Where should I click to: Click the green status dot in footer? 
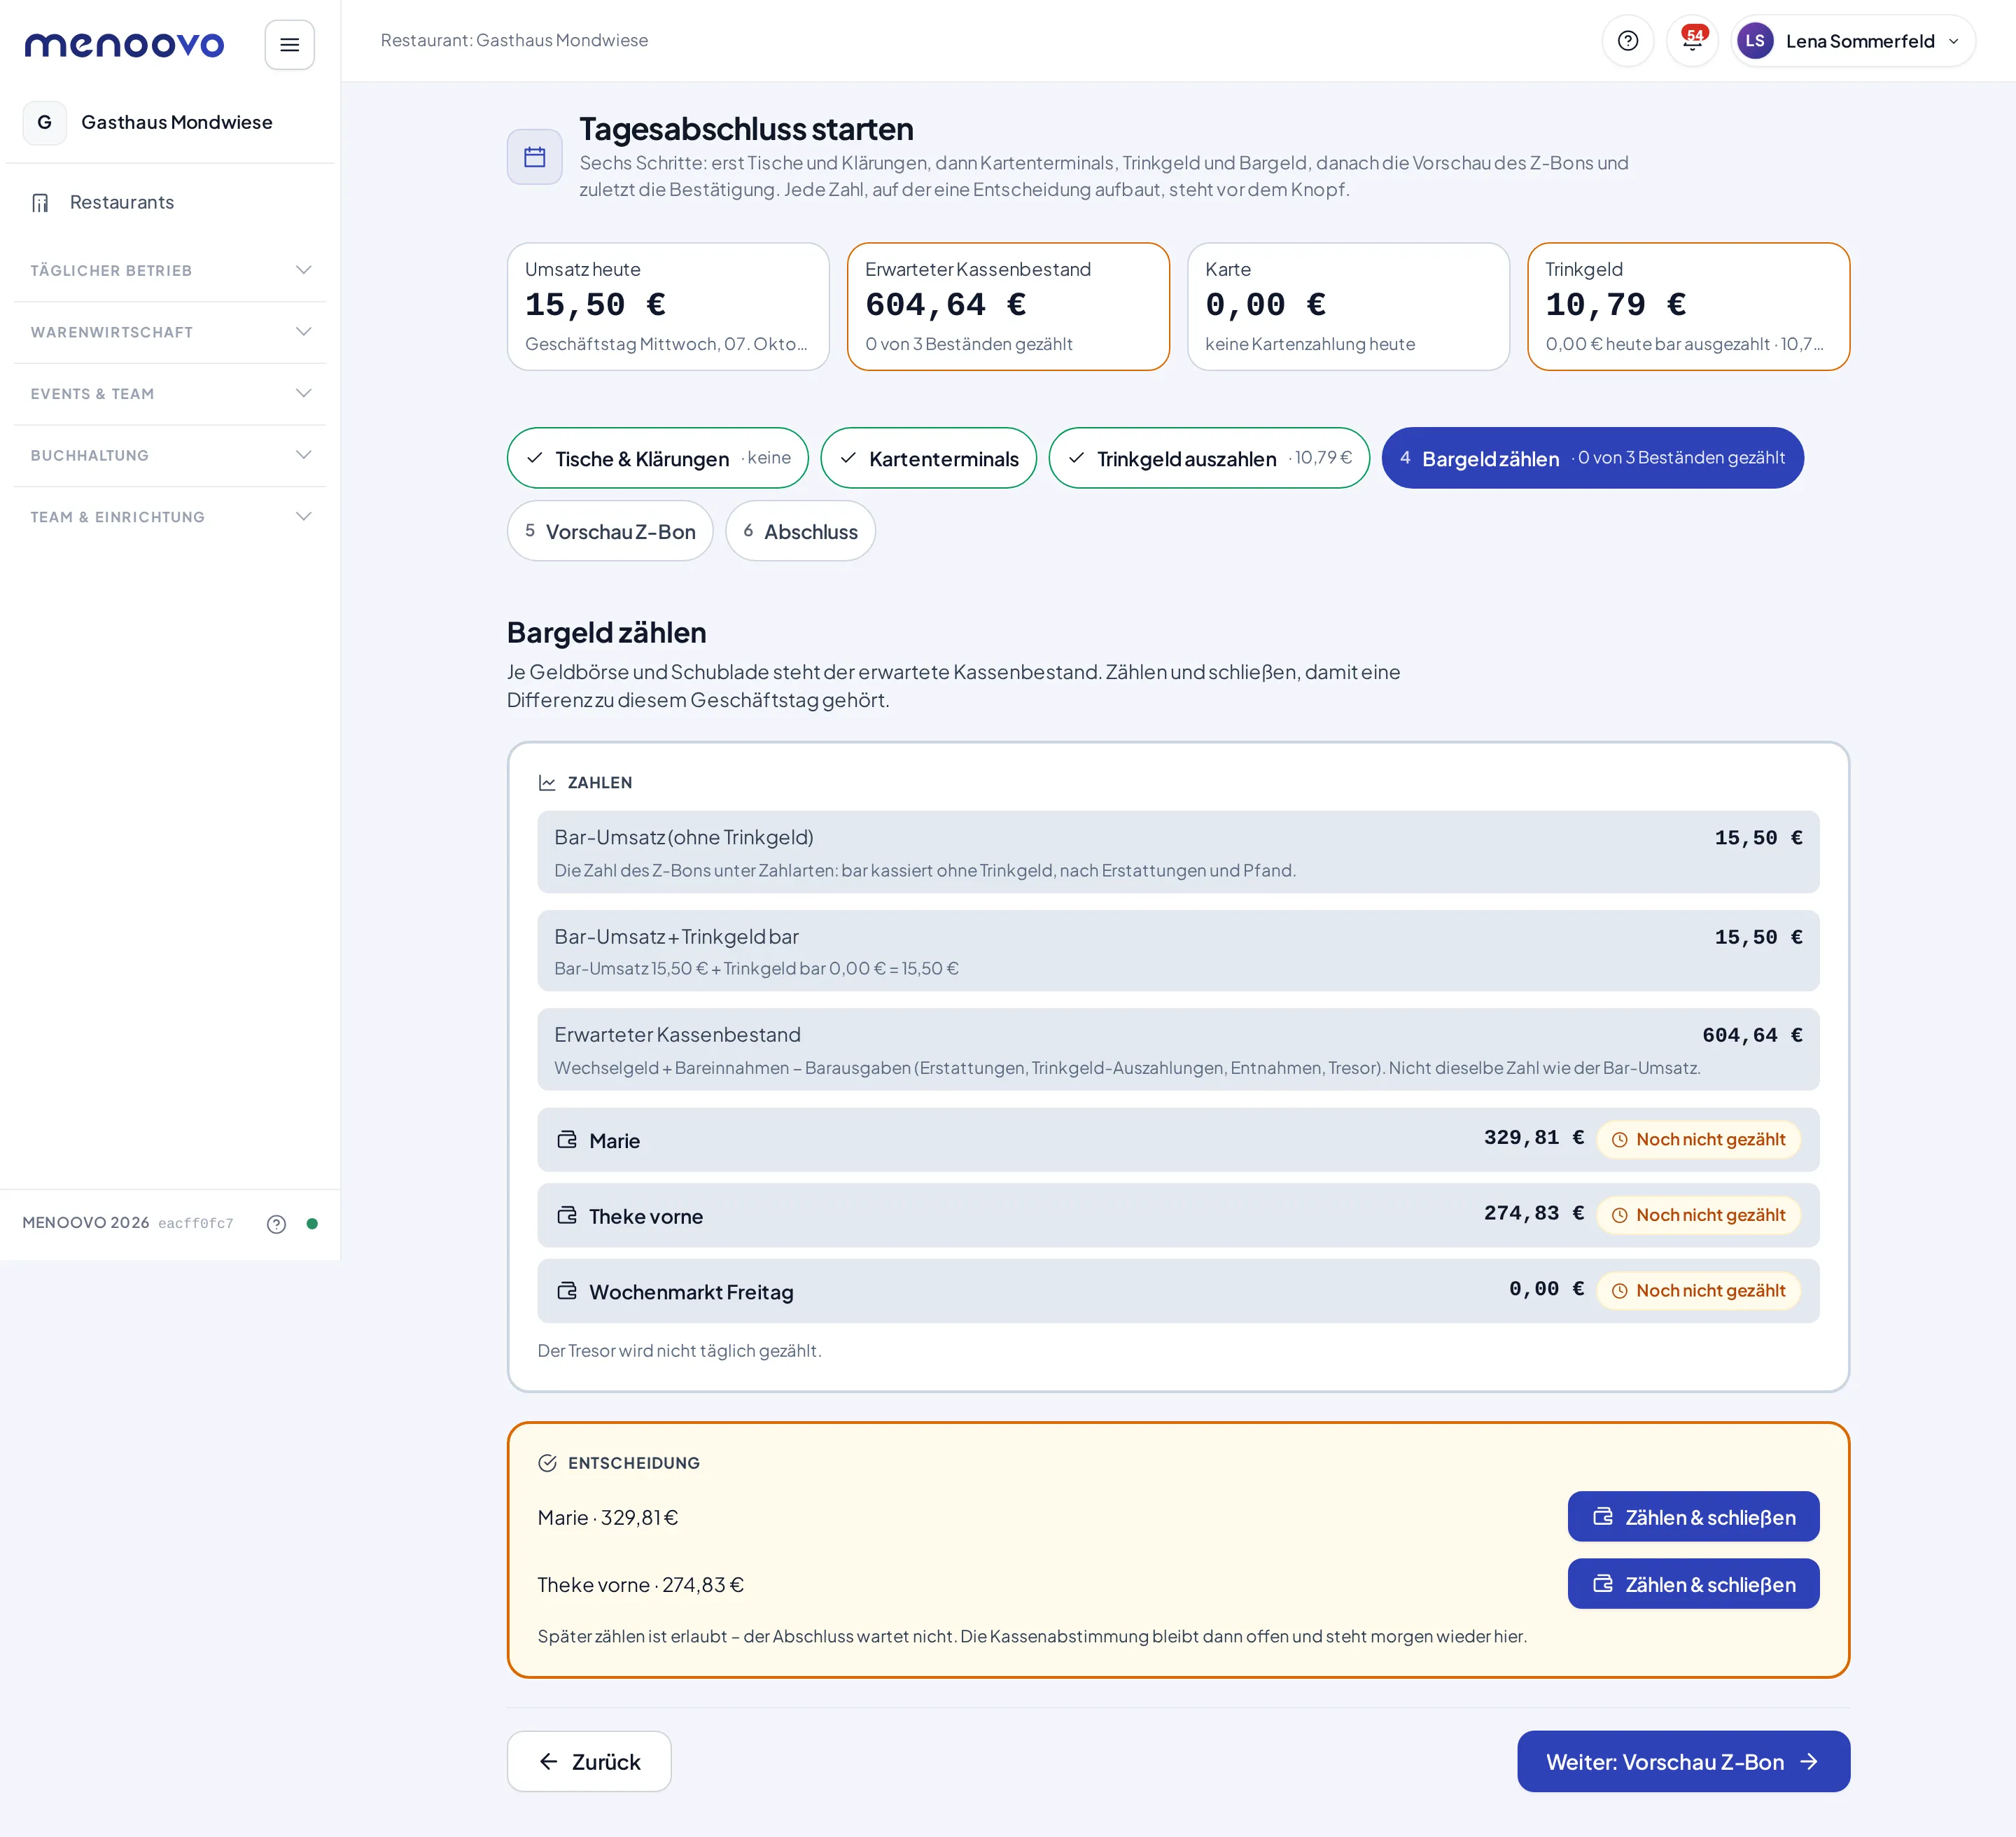click(x=312, y=1224)
